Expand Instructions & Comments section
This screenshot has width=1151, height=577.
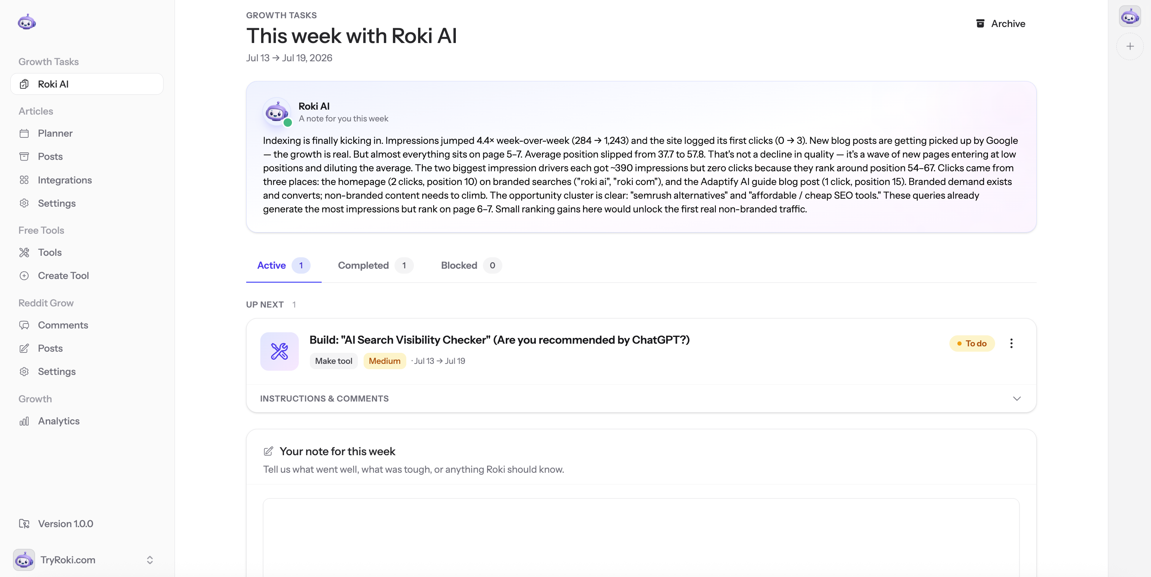coord(641,398)
